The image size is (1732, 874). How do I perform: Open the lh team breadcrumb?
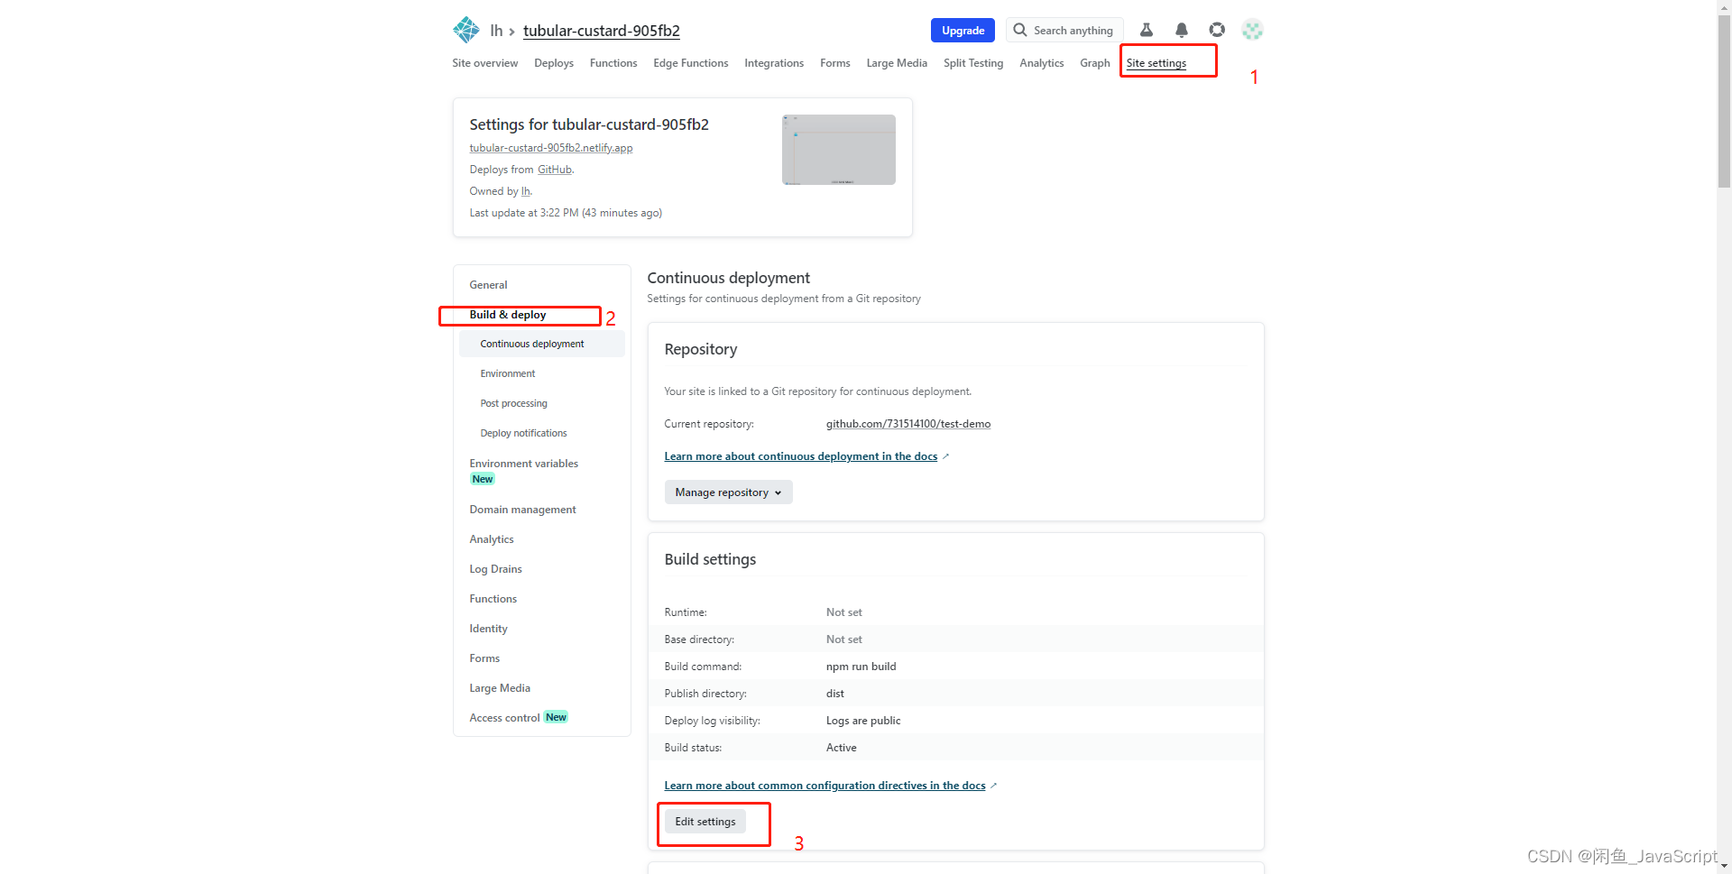496,31
